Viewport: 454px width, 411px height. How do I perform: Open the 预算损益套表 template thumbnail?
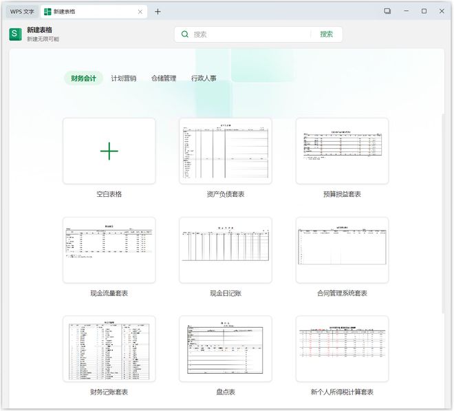[x=342, y=151]
